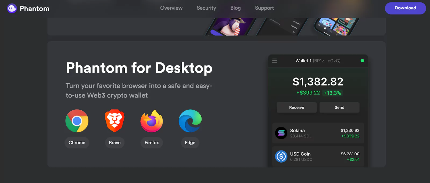Click the Phantom for Desktop heading

[139, 68]
